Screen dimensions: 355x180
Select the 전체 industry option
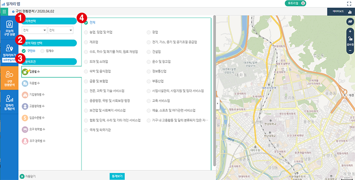[90, 22]
